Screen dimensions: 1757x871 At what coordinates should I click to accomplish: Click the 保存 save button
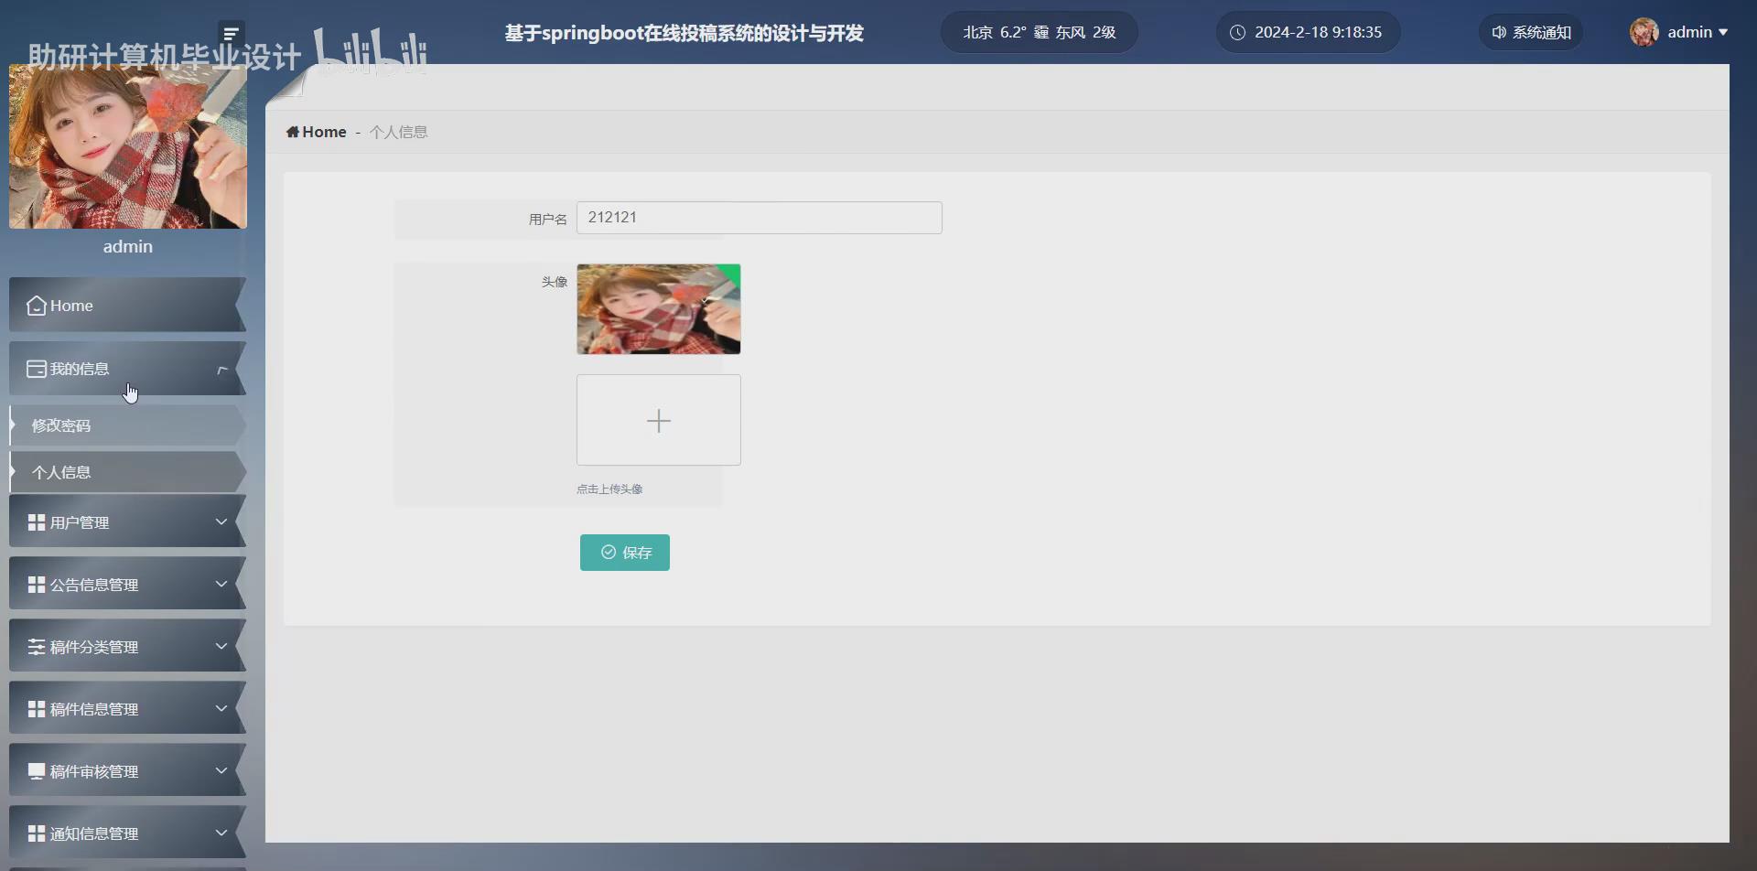(624, 552)
